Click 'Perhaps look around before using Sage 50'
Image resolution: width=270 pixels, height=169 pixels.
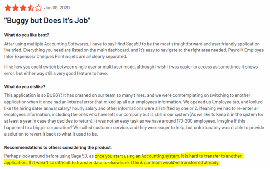46,156
